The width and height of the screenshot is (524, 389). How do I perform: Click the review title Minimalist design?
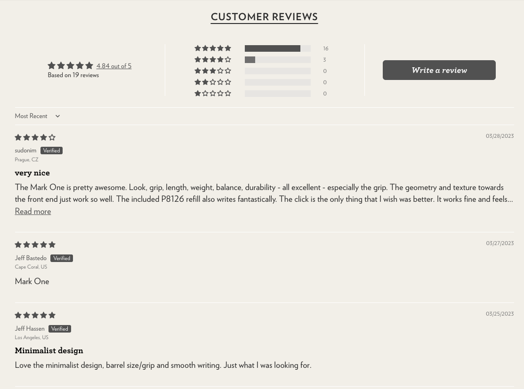click(49, 350)
